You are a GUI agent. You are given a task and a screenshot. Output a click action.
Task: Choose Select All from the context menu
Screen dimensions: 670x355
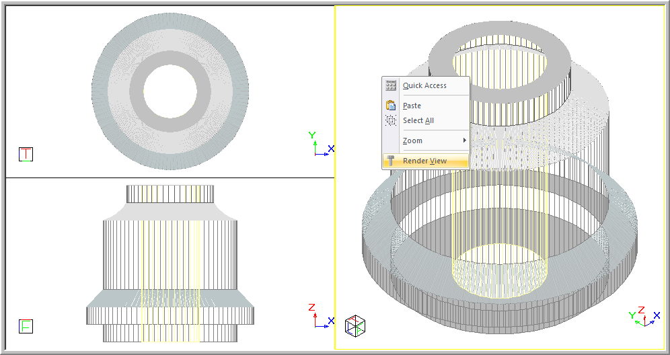tap(418, 120)
